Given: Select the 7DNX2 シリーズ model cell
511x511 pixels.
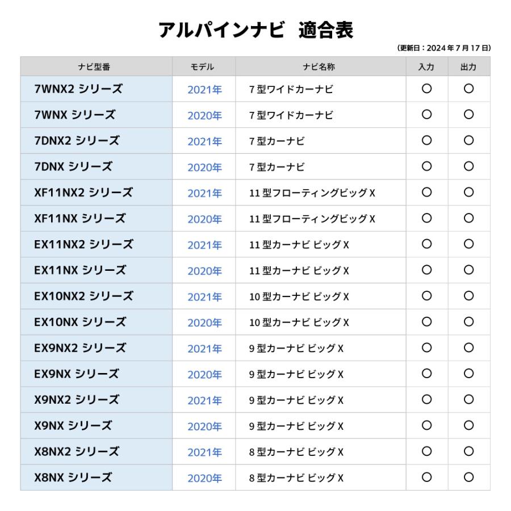Looking at the screenshot, I should click(77, 141).
